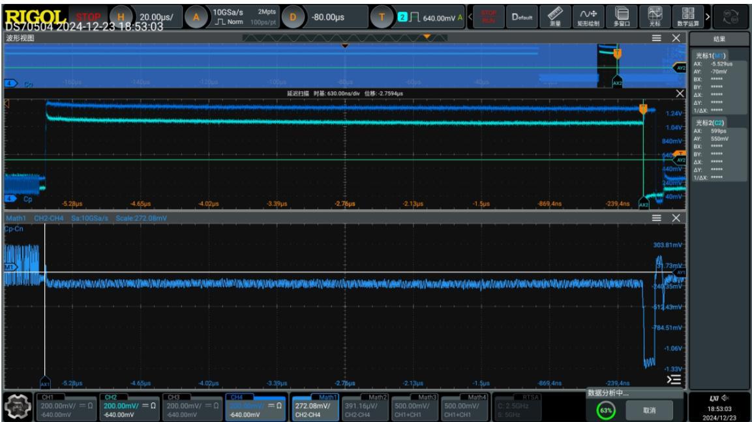Open the 数字运算 math tool
The width and height of the screenshot is (752, 422).
pos(687,17)
